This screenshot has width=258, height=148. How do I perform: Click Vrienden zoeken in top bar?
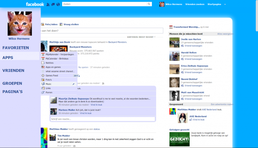coord(195,4)
